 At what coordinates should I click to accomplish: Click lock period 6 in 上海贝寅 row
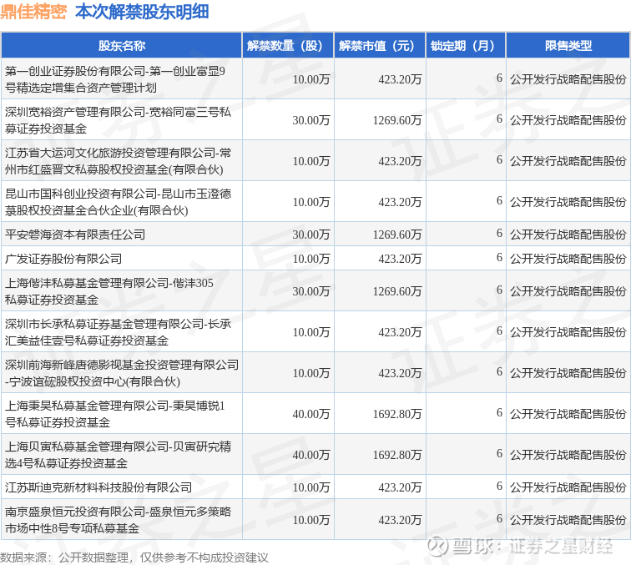499,453
